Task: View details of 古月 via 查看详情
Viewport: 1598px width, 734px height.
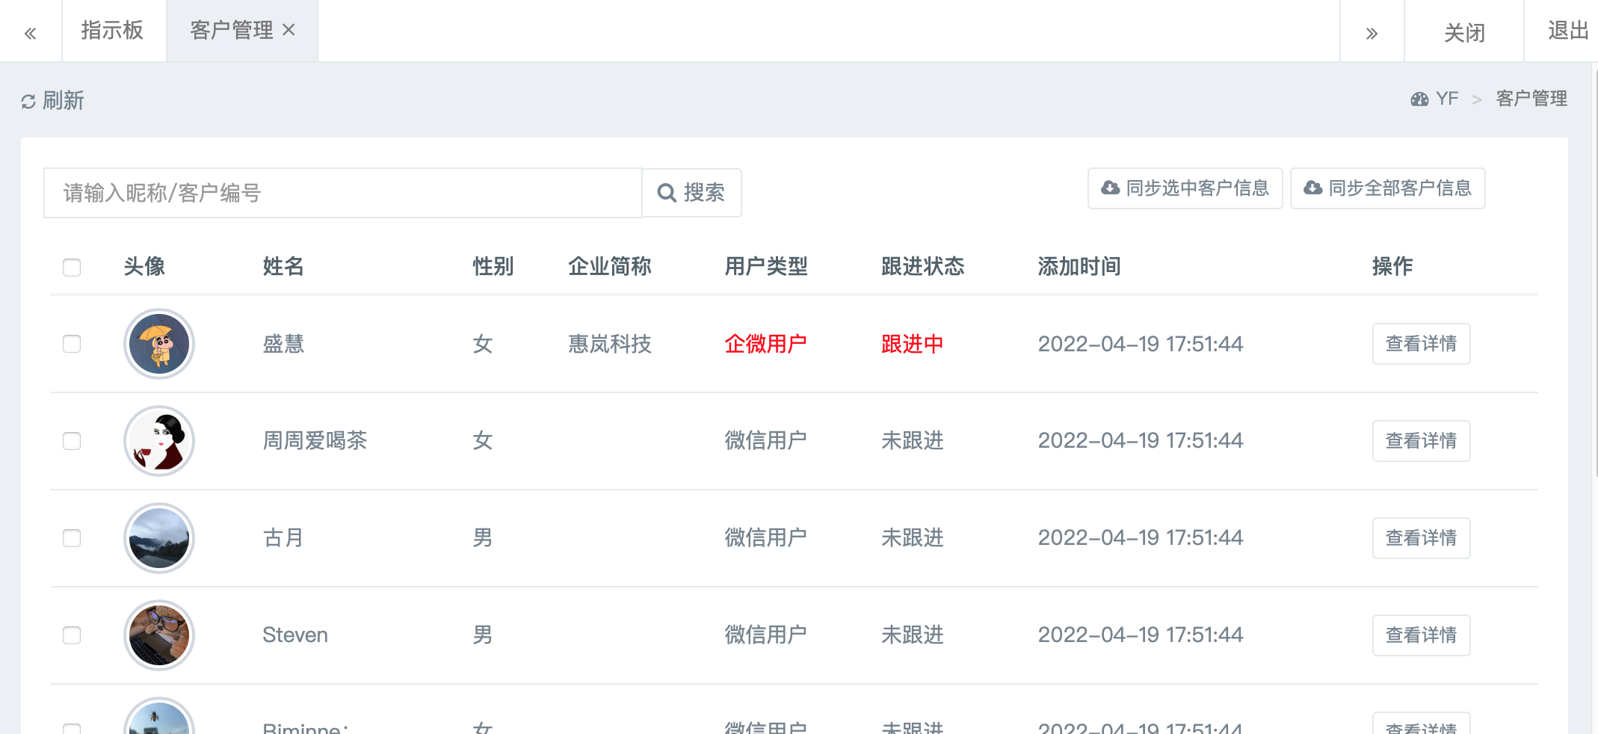Action: [x=1420, y=538]
